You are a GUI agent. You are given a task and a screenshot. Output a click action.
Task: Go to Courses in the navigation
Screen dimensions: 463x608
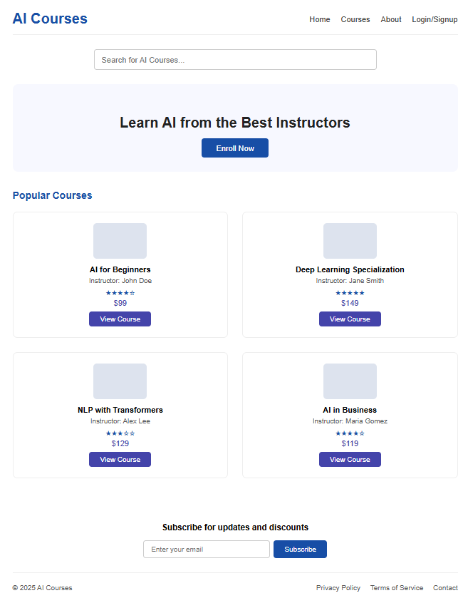(x=355, y=19)
